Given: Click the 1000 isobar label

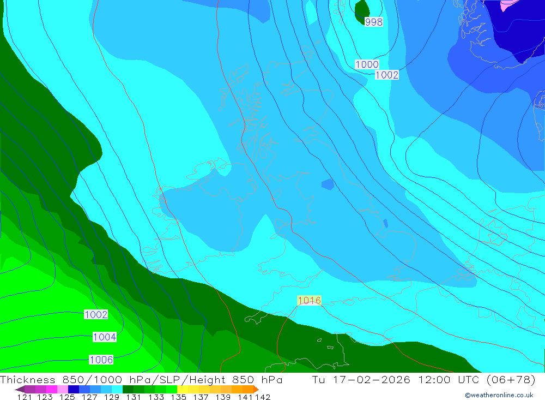Looking at the screenshot, I should pyautogui.click(x=367, y=64).
